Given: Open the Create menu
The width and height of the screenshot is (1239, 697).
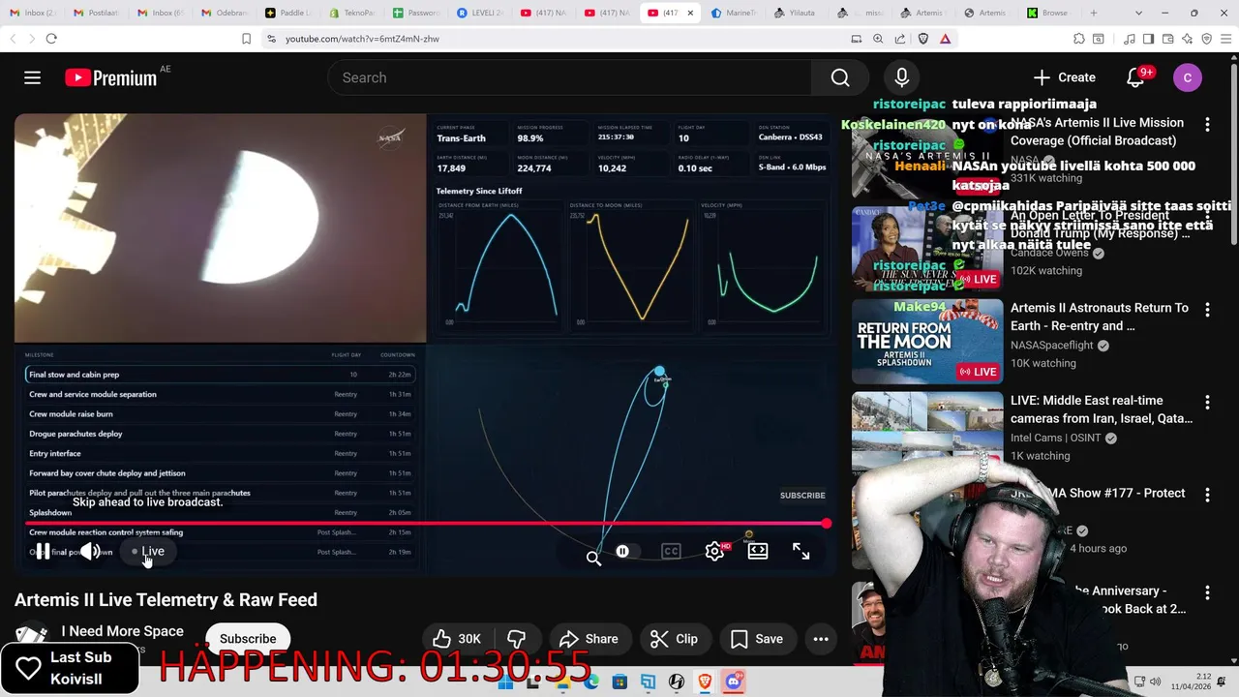Looking at the screenshot, I should coord(1064,77).
